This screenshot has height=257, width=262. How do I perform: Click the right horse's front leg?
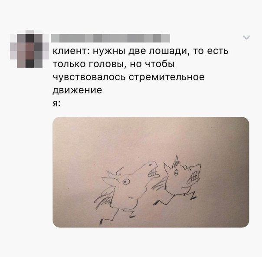pos(191,195)
